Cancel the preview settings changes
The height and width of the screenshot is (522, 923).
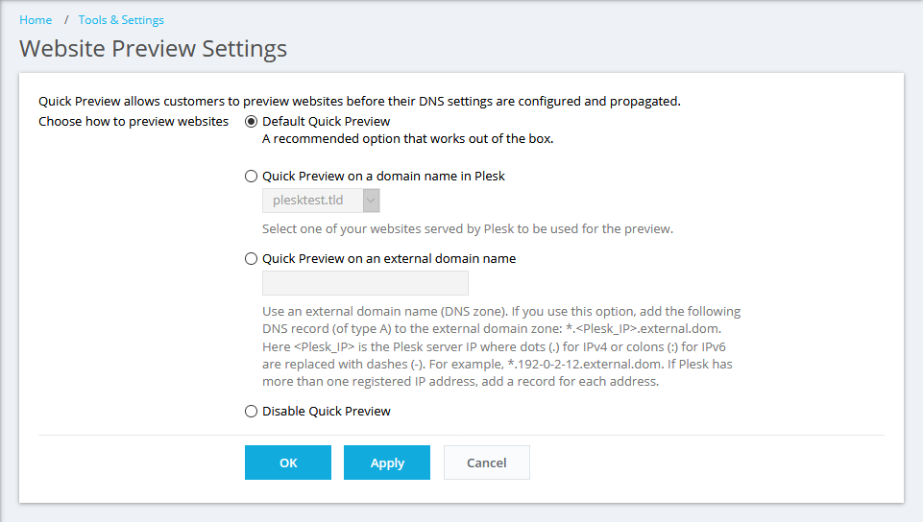(486, 463)
